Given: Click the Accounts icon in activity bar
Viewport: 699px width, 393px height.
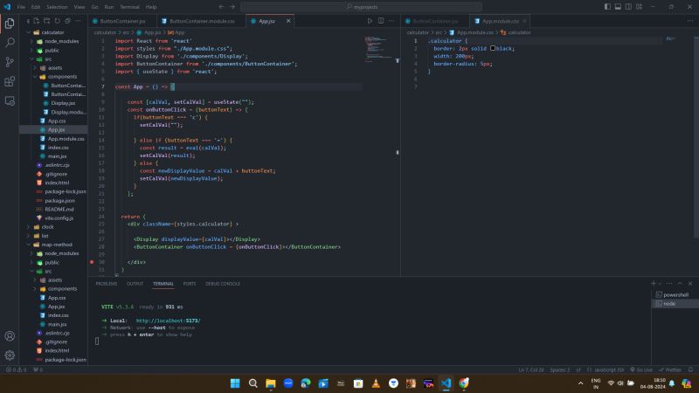Looking at the screenshot, I should [x=10, y=336].
